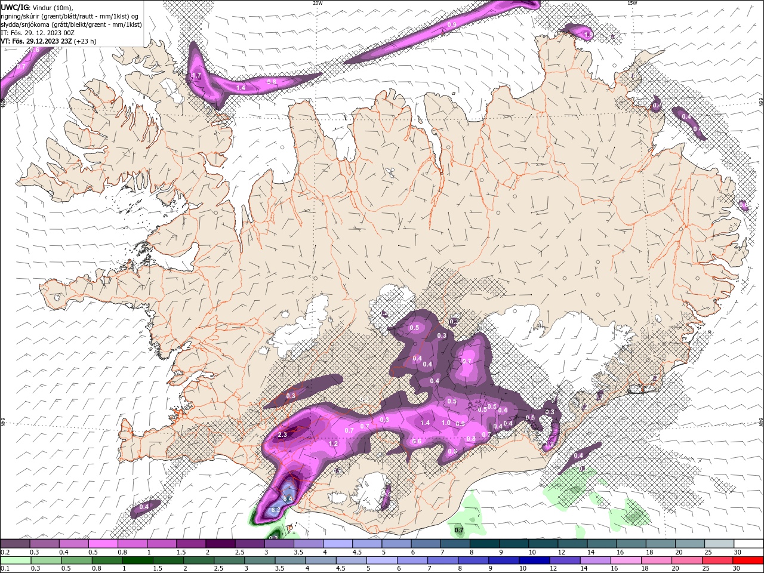This screenshot has width=764, height=573.
Task: Click the '0.1' label on lower scale
Action: [5, 569]
